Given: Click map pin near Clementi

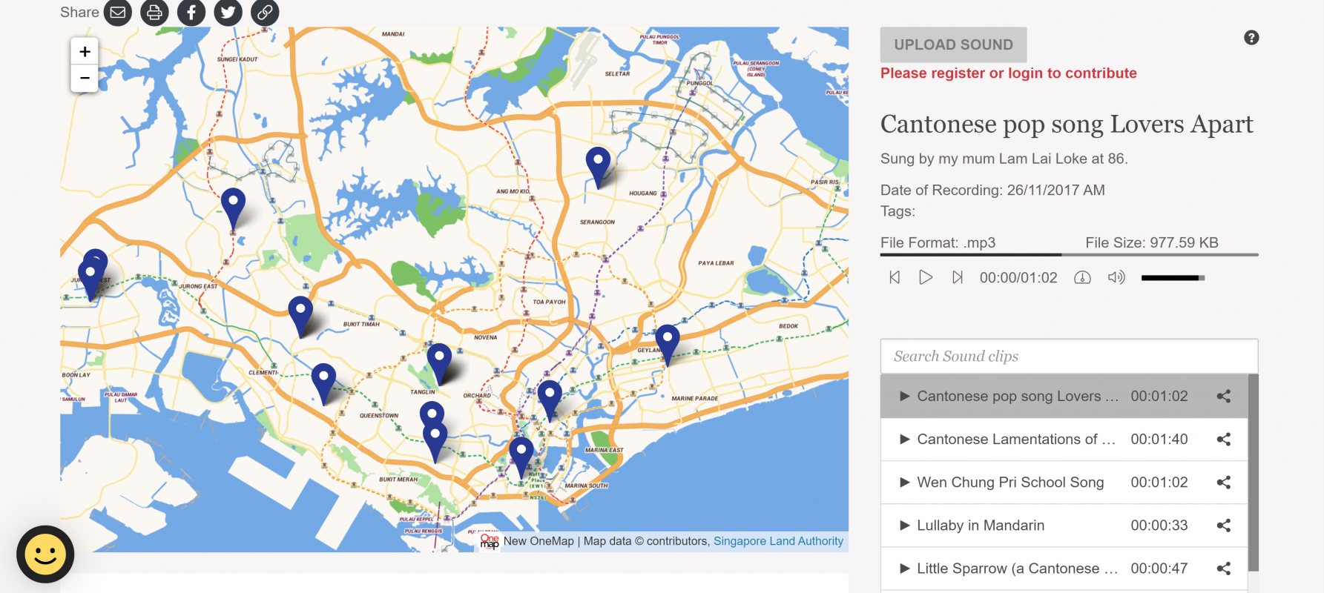Looking at the screenshot, I should click(323, 383).
